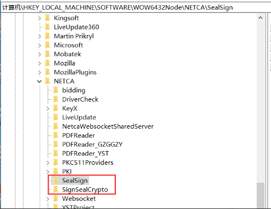Select the DriverCheck subkey name

pos(80,99)
